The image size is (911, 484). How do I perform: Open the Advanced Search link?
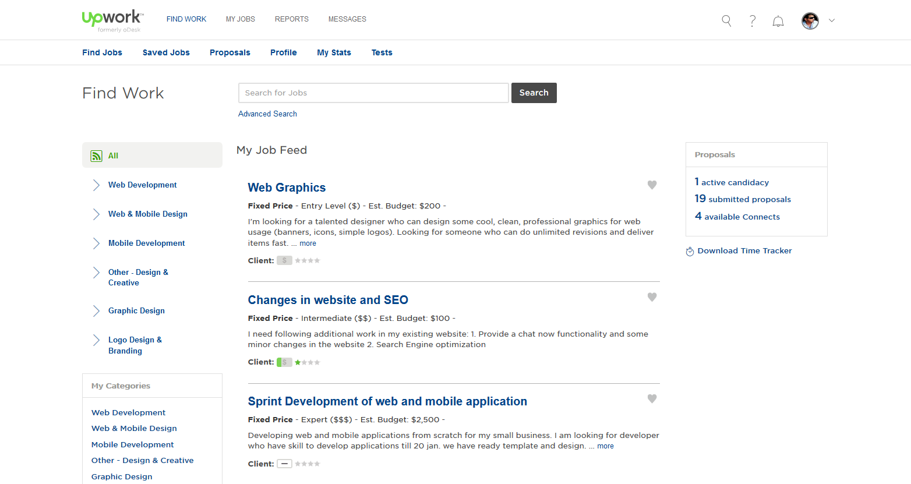[x=267, y=114]
